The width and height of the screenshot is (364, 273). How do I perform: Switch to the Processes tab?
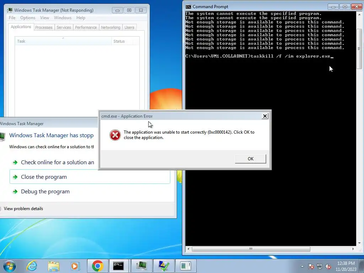coord(44,27)
